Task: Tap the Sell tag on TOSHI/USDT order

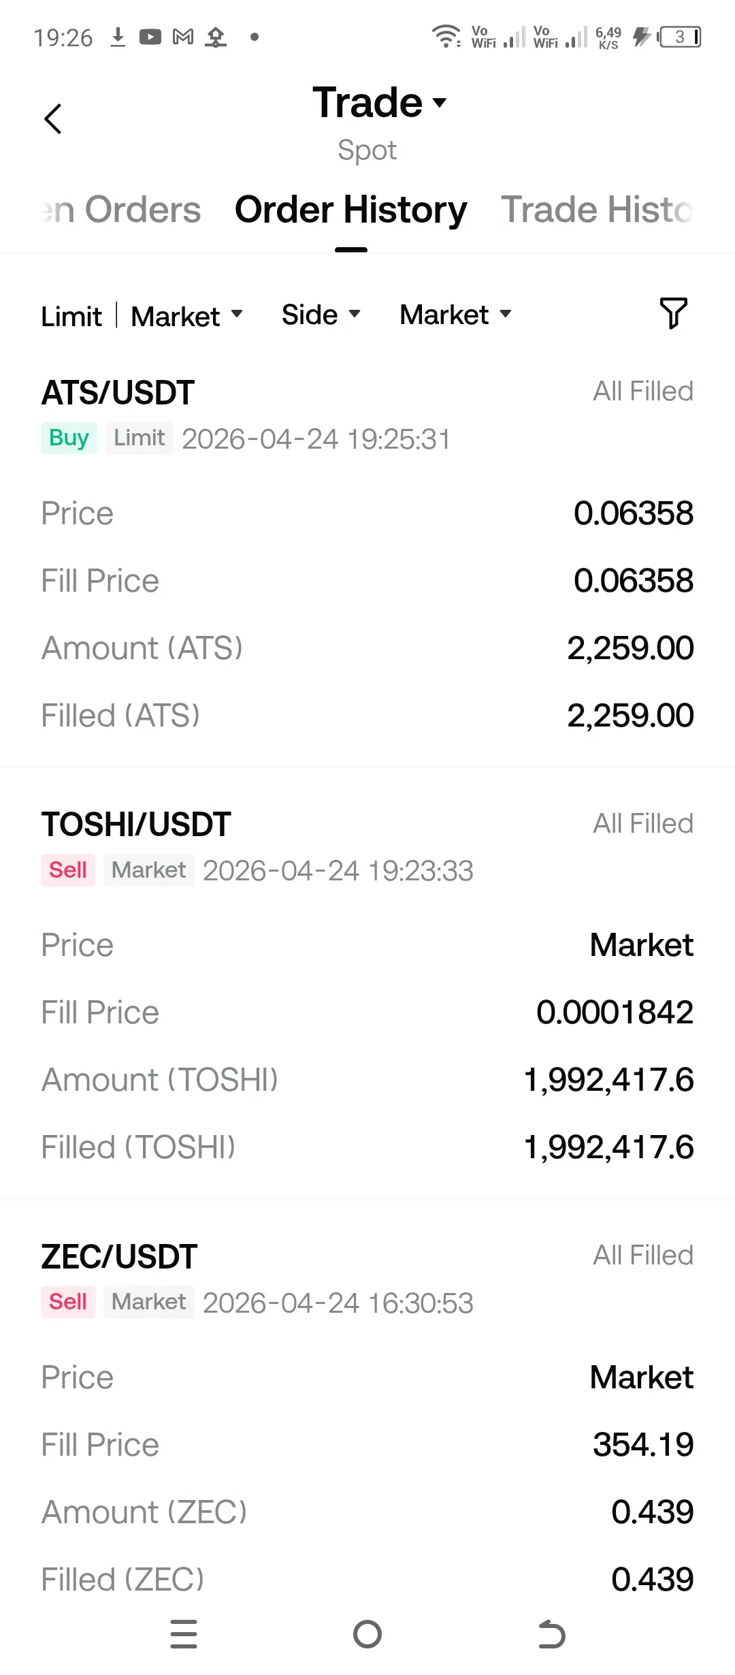Action: tap(67, 870)
